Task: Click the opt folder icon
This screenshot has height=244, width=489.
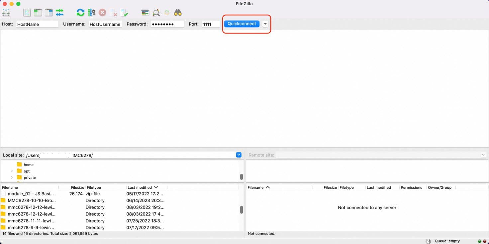Action: [x=19, y=171]
